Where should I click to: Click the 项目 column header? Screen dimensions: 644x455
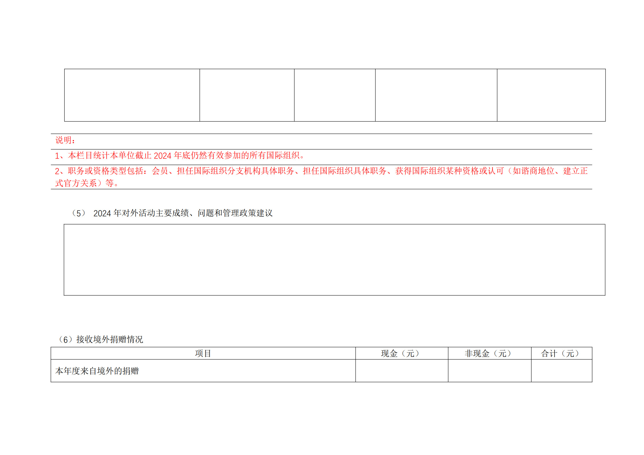[203, 353]
